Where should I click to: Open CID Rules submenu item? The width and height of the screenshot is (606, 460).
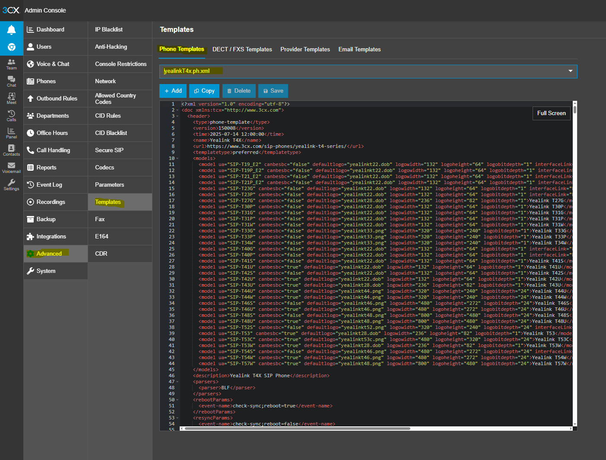[x=120, y=116]
